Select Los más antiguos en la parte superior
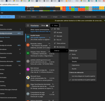The width and height of the screenshot is (105, 101). (82, 76)
